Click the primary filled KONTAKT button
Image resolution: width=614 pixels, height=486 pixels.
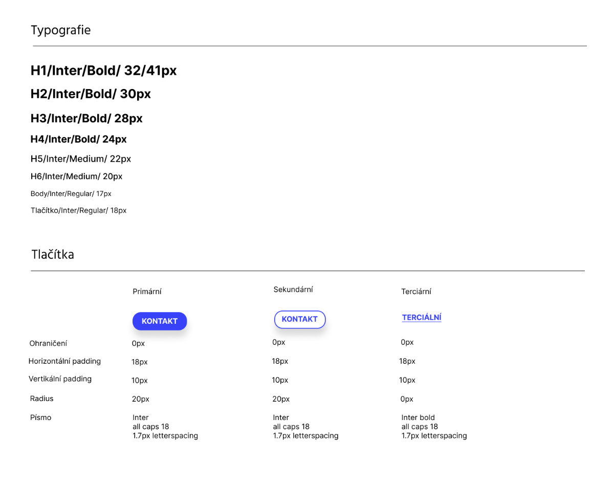(160, 321)
